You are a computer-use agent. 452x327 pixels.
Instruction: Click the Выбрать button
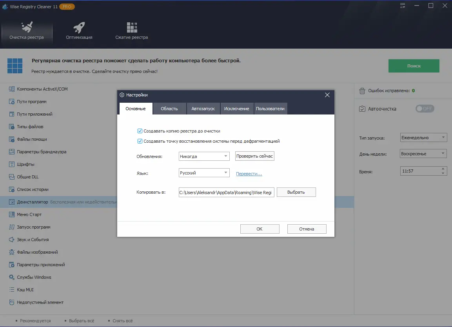click(x=296, y=192)
